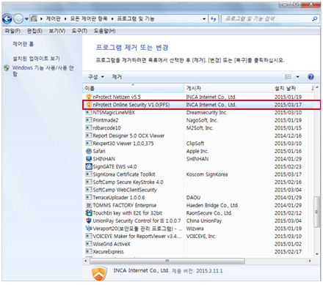This screenshot has width=323, height=285.
Task: Expand the address bar history dropdown
Action: [x=204, y=19]
